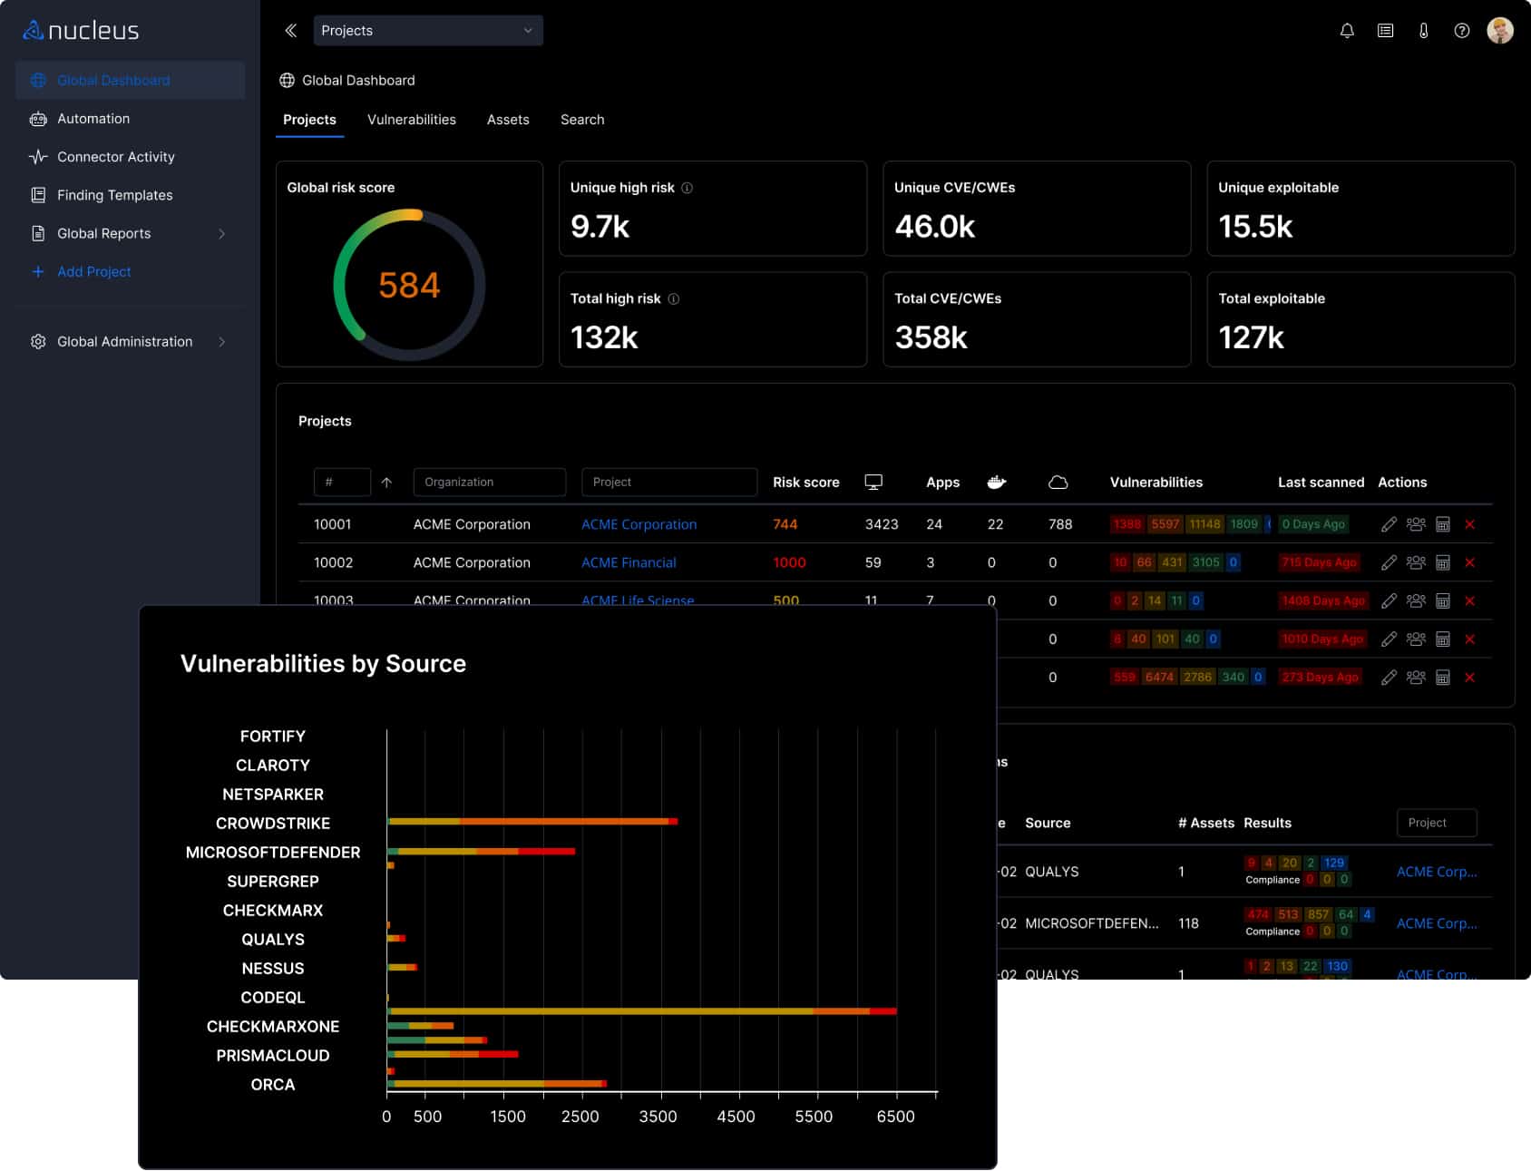Manage users for row scanned 1010 Days Ago

pos(1416,639)
